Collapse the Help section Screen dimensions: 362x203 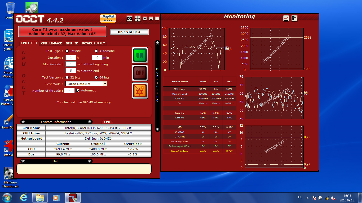point(90,161)
